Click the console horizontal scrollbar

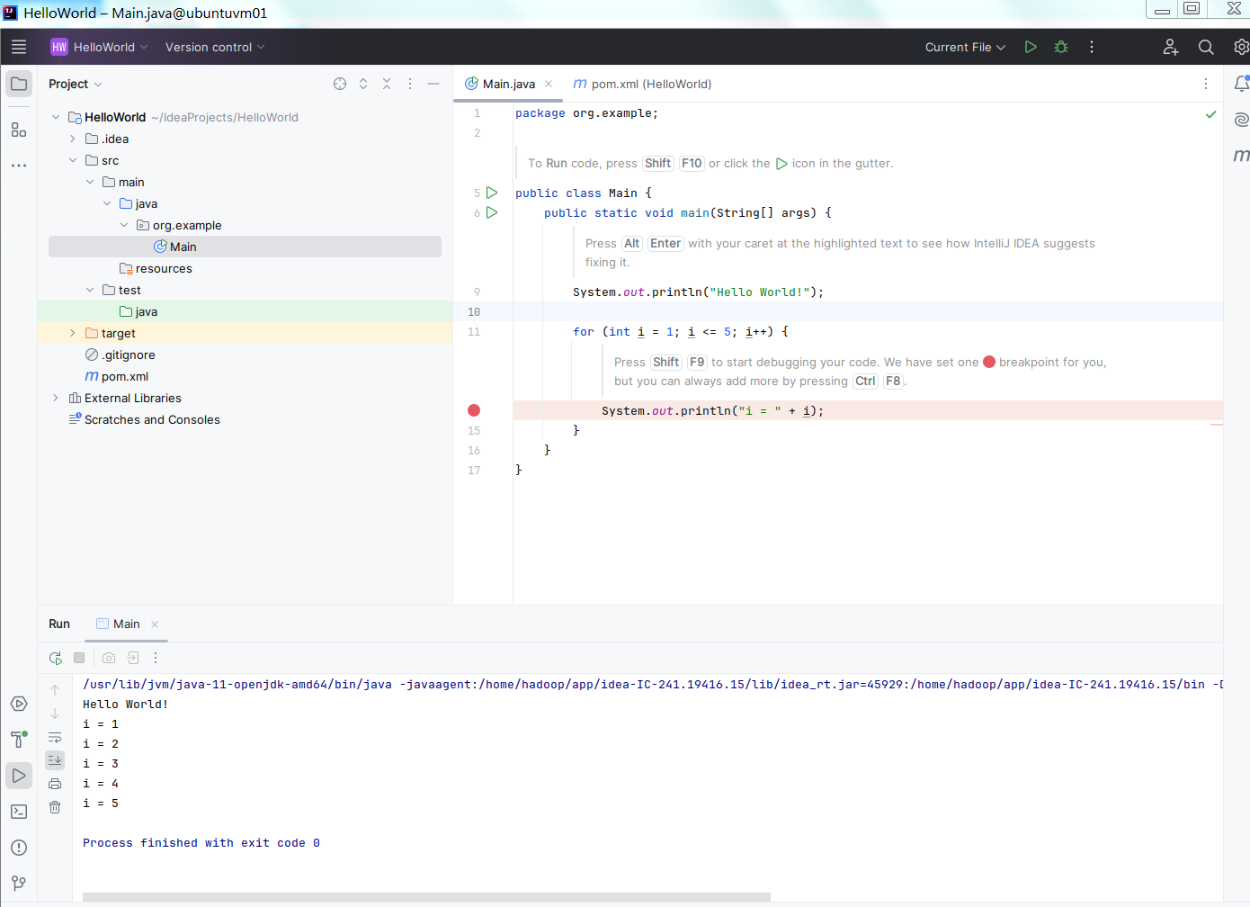pyautogui.click(x=426, y=897)
